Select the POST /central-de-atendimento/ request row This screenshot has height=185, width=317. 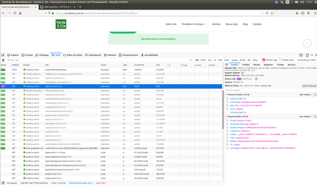(111, 70)
